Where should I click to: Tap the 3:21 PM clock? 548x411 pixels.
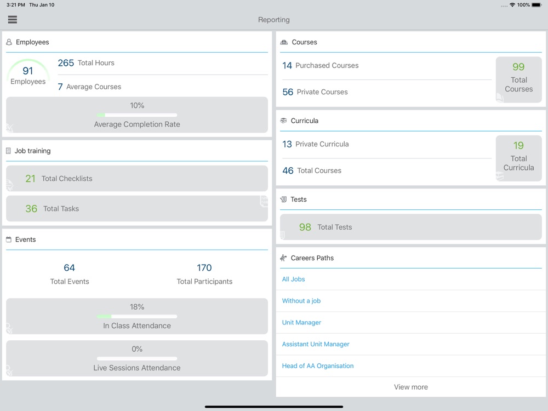[x=16, y=5]
